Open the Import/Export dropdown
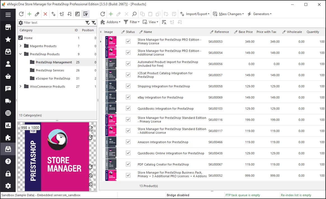 (x=195, y=14)
